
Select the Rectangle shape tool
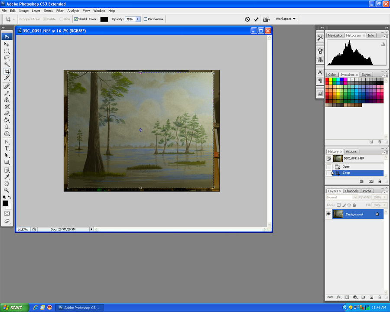coord(6,162)
